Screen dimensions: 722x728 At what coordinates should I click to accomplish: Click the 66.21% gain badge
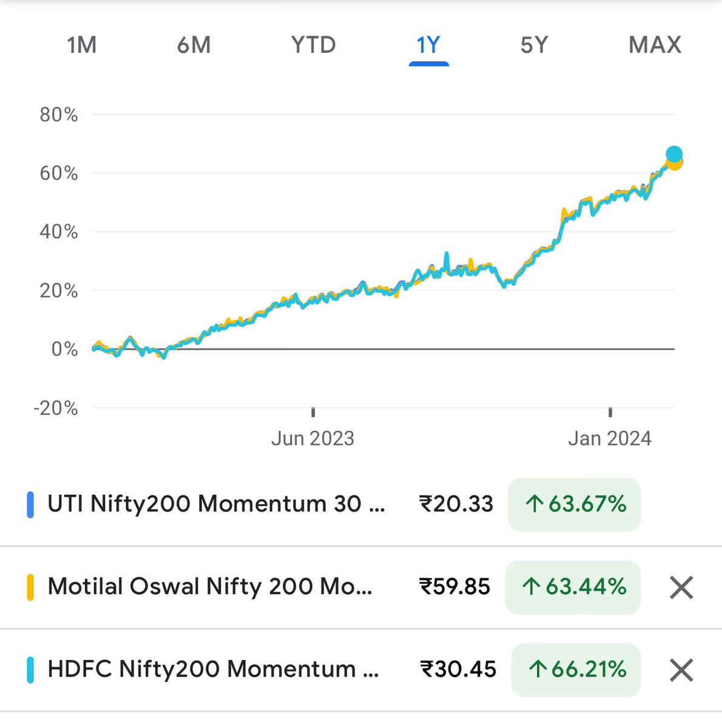click(x=576, y=670)
